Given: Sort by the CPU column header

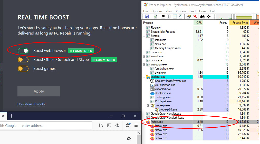Looking at the screenshot, I should (x=198, y=23).
